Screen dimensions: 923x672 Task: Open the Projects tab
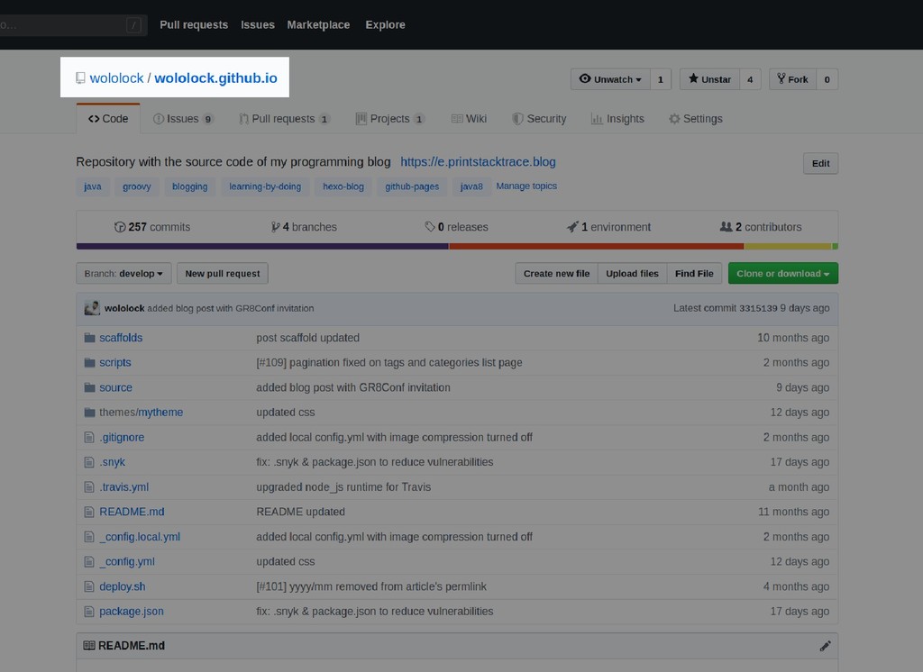coord(389,119)
